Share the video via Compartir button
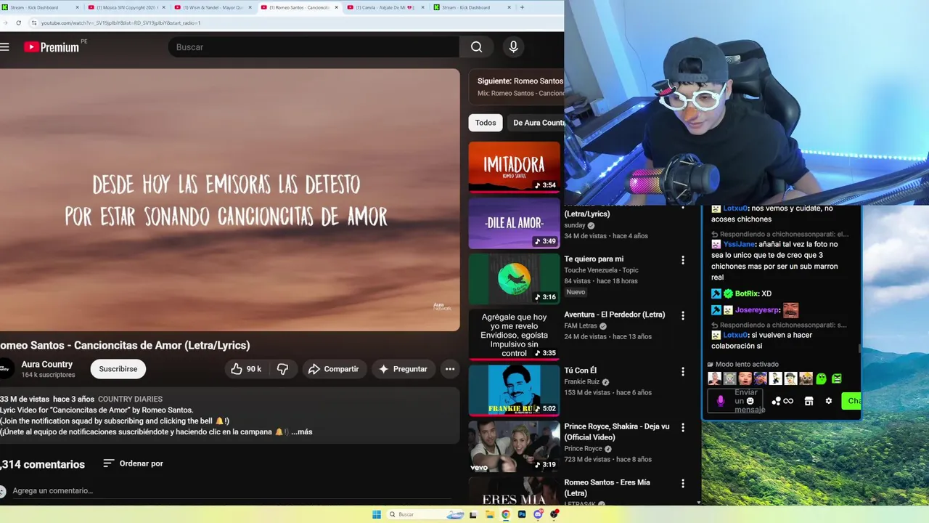The image size is (929, 523). pyautogui.click(x=333, y=369)
